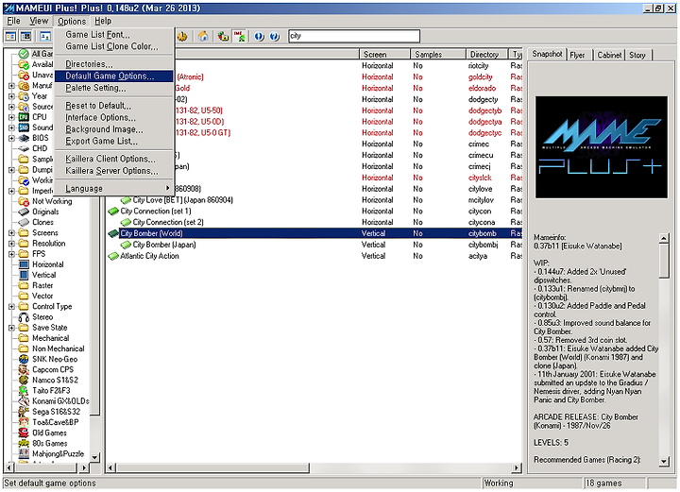This screenshot has height=492, width=680.
Task: Expand the Resolution tree node
Action: tap(11, 244)
